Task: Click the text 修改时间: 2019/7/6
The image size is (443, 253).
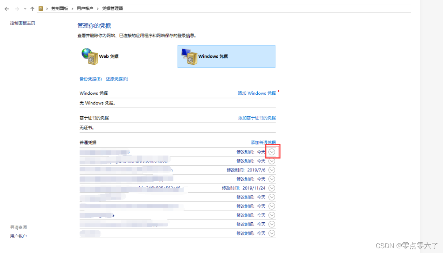Action: [x=246, y=170]
